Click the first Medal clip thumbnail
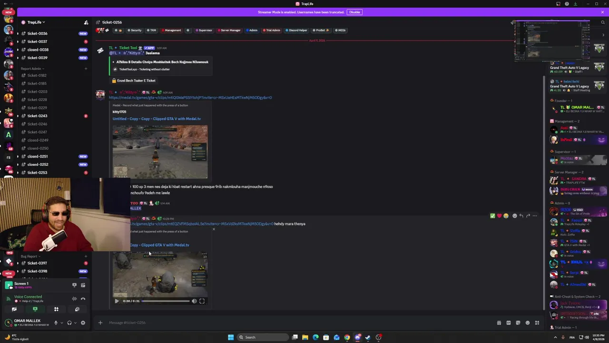 pos(160,152)
